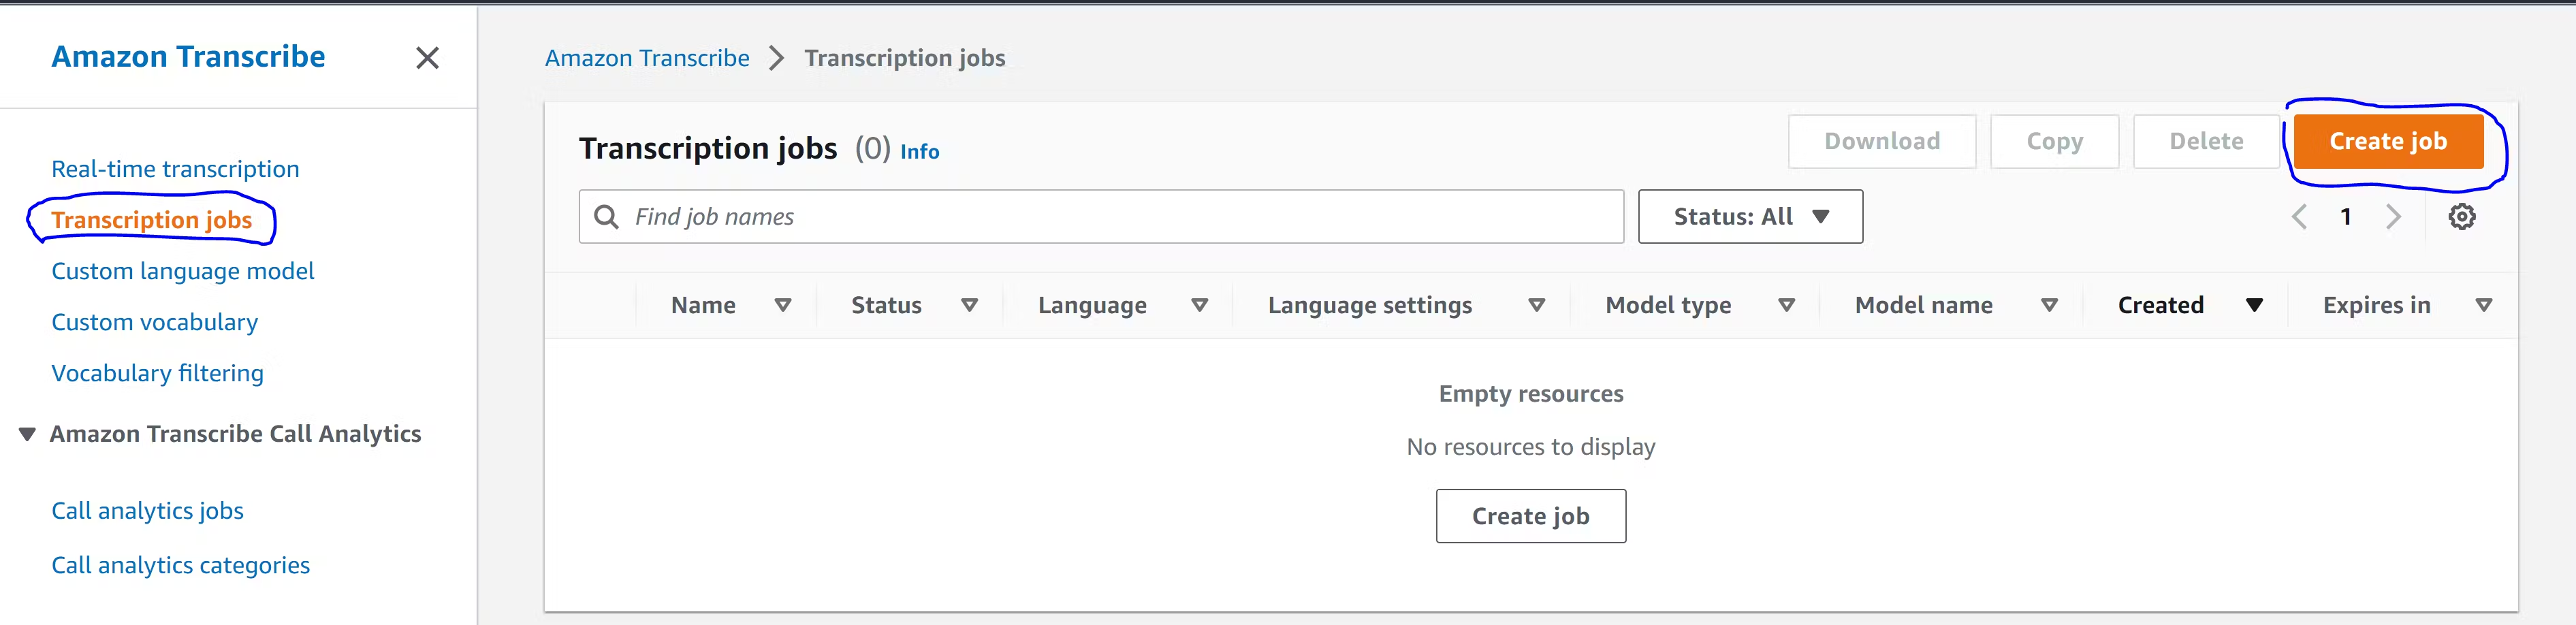This screenshot has width=2576, height=625.
Task: Go to next page arrow
Action: pyautogui.click(x=2393, y=217)
